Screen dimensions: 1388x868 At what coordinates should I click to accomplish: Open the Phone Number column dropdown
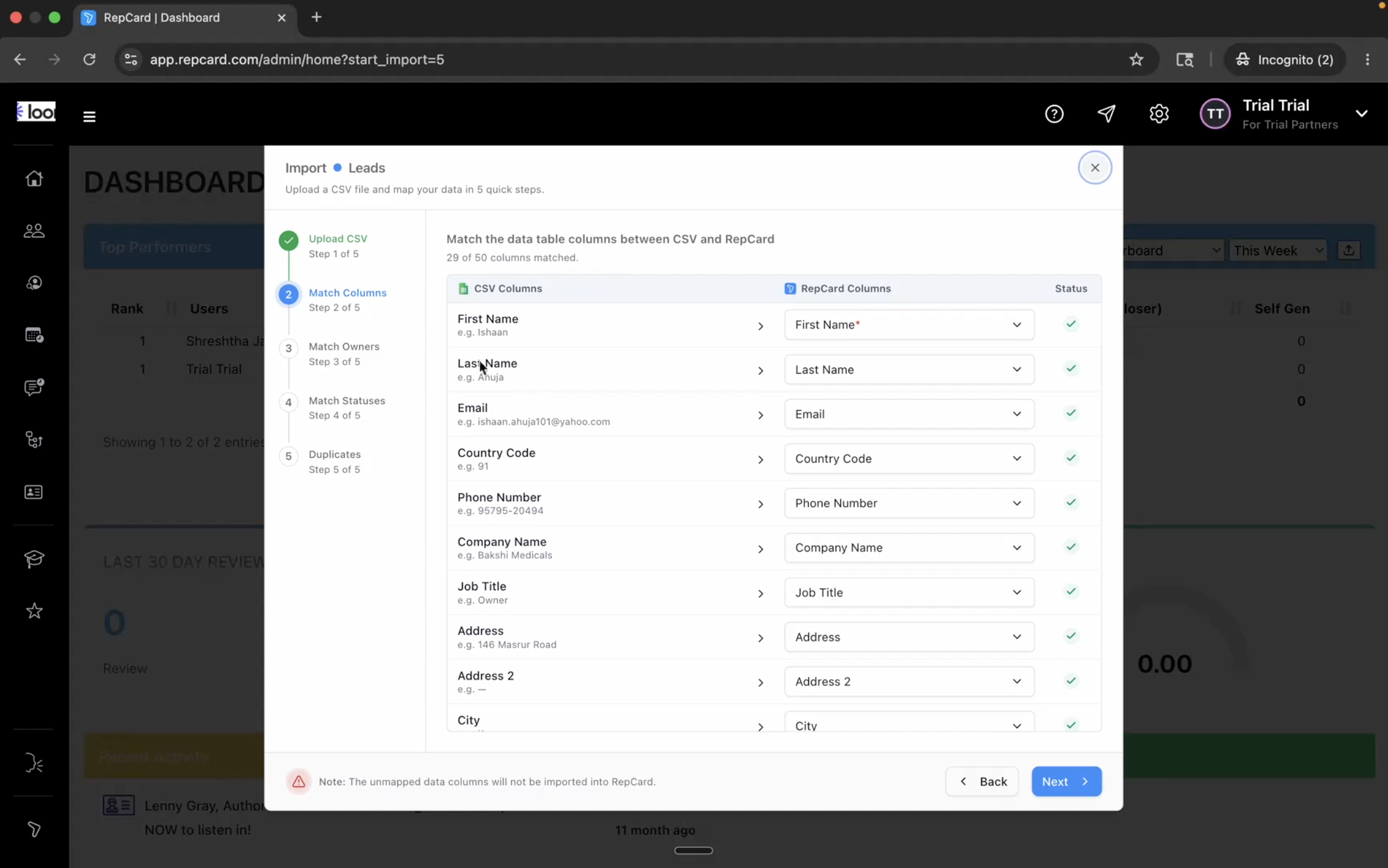pos(909,503)
